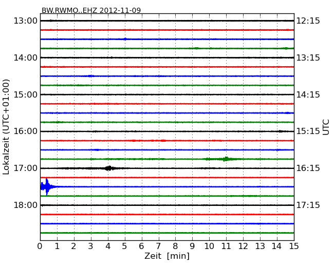Click the black seismic event near minute 4

click(x=109, y=168)
